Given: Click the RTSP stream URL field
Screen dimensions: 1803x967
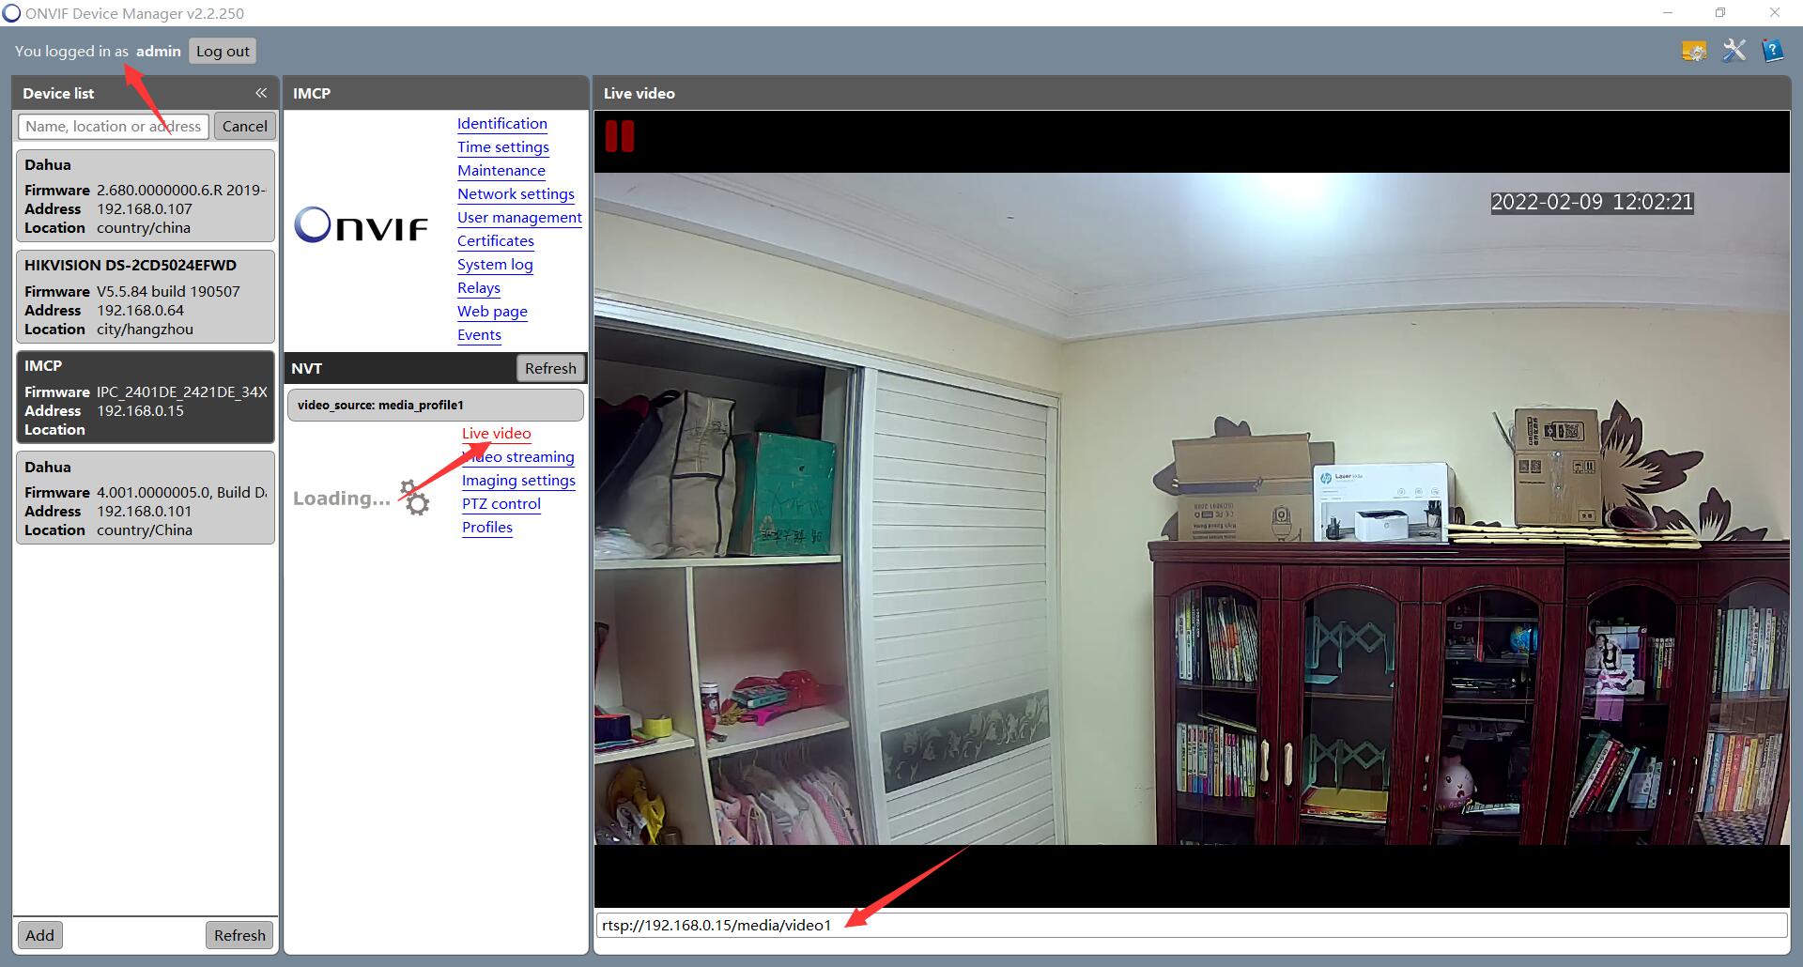Looking at the screenshot, I should coord(1191,926).
